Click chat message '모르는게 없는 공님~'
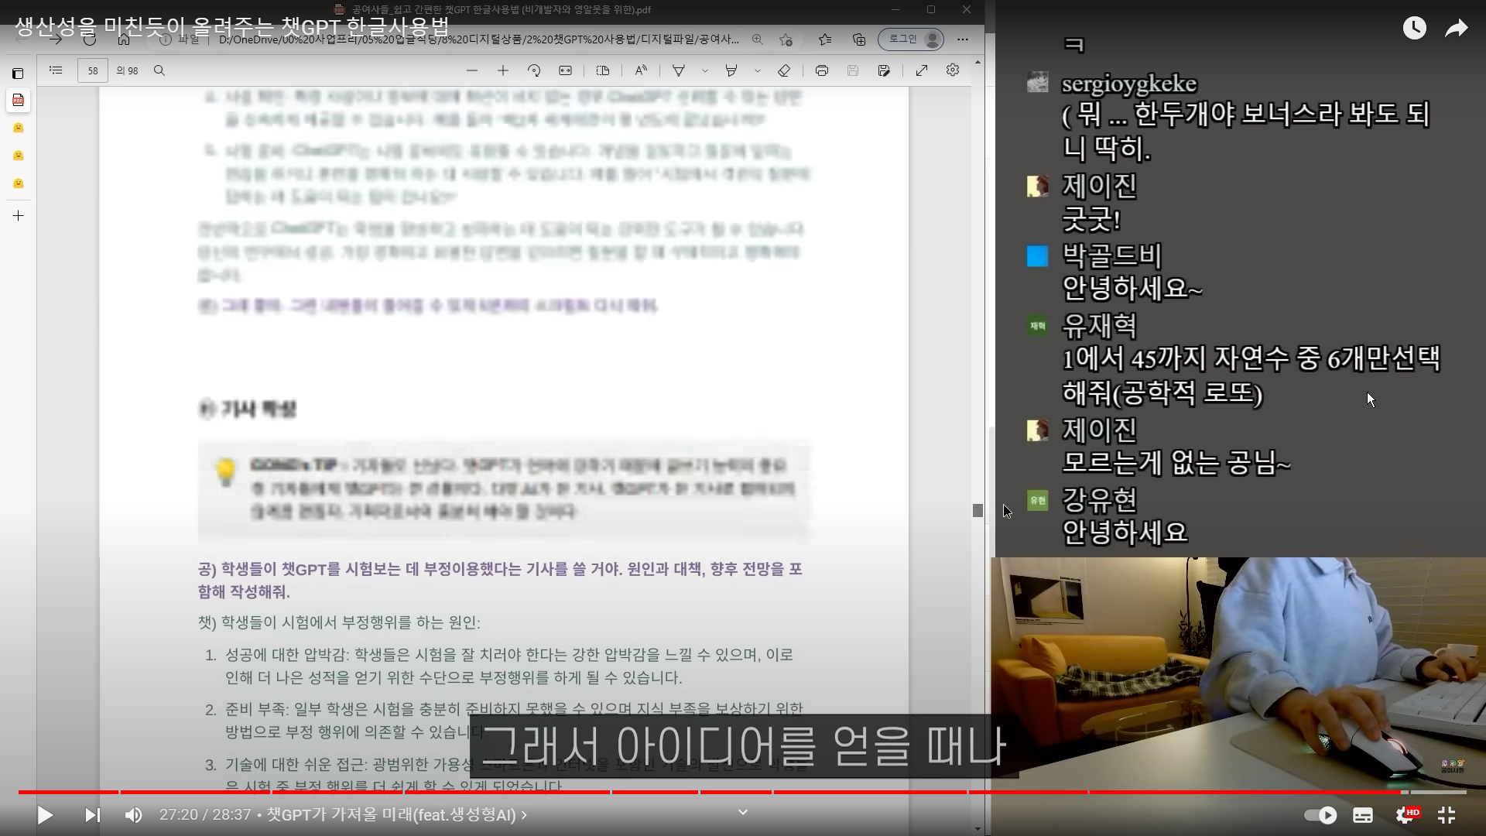Image resolution: width=1486 pixels, height=836 pixels. pyautogui.click(x=1176, y=463)
